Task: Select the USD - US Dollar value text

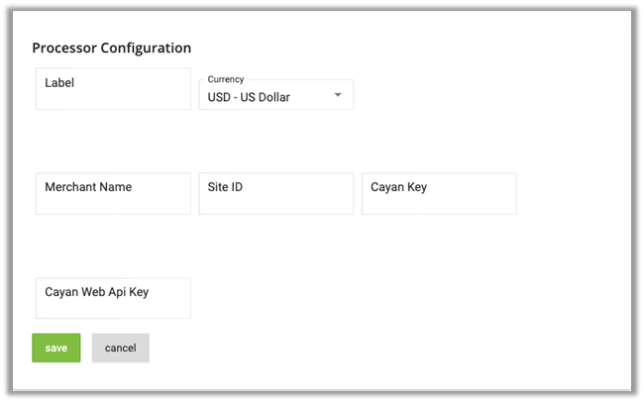Action: 249,97
